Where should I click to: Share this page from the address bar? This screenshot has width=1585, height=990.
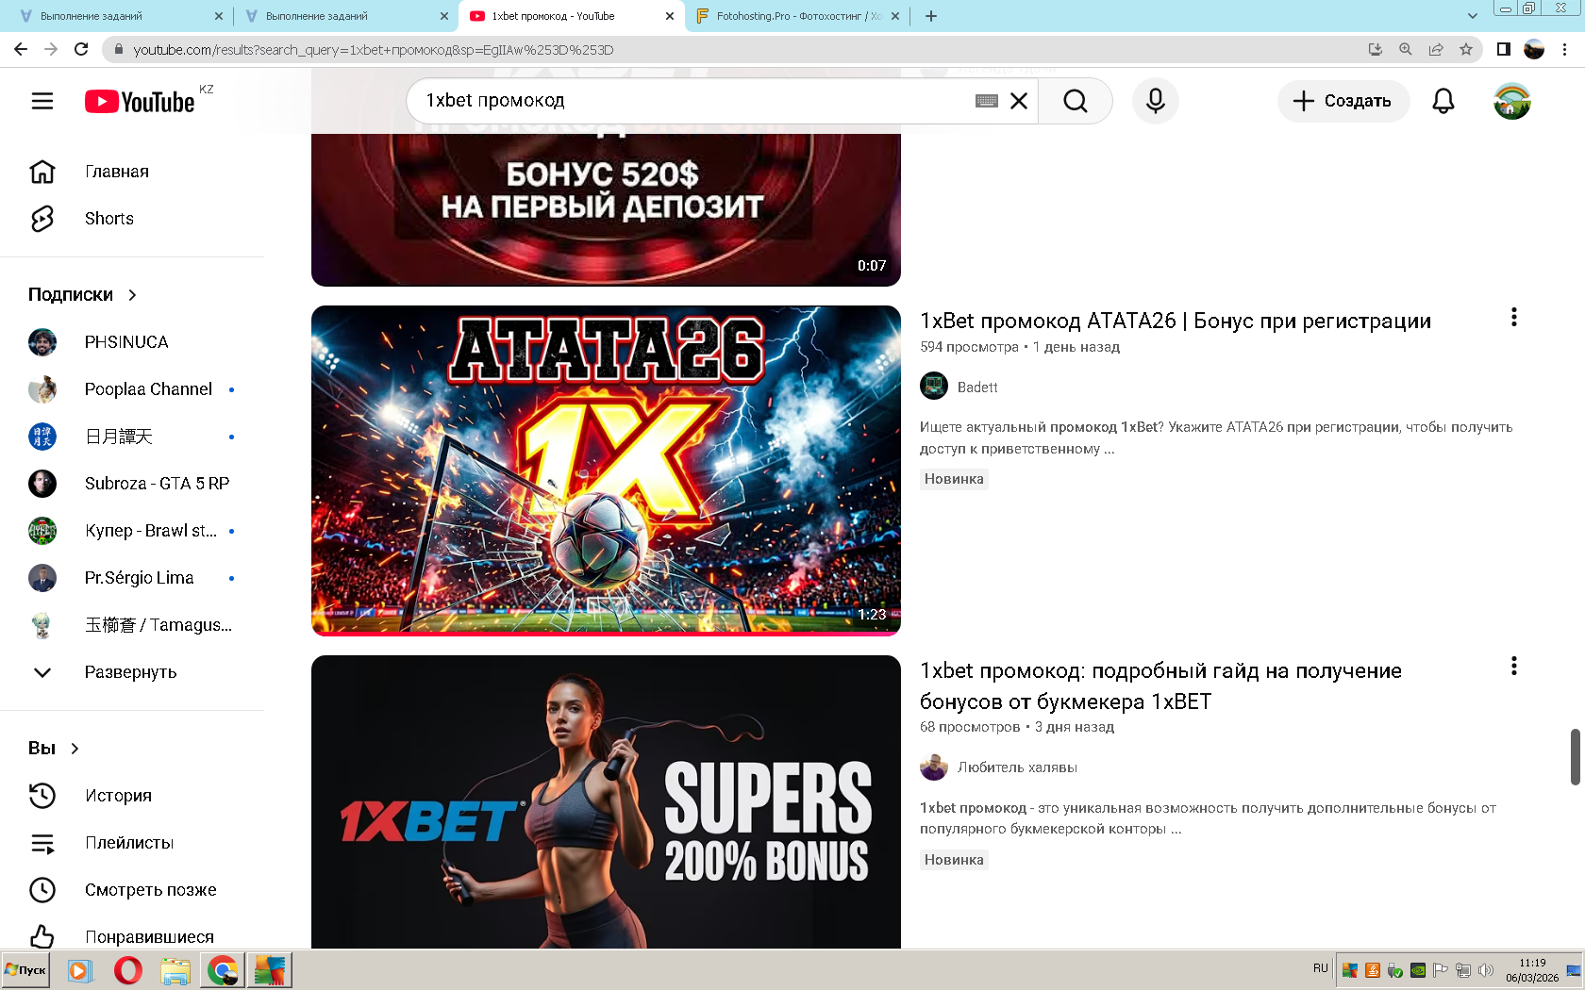(1436, 49)
